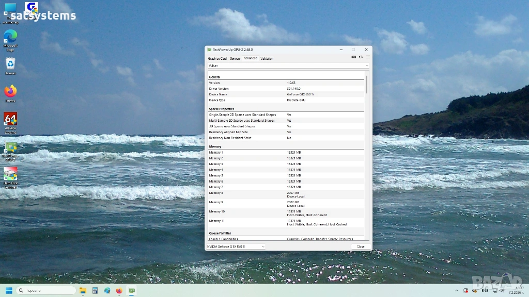The width and height of the screenshot is (529, 297).
Task: Click the GPU-Z screenshot camera icon
Action: 353,58
